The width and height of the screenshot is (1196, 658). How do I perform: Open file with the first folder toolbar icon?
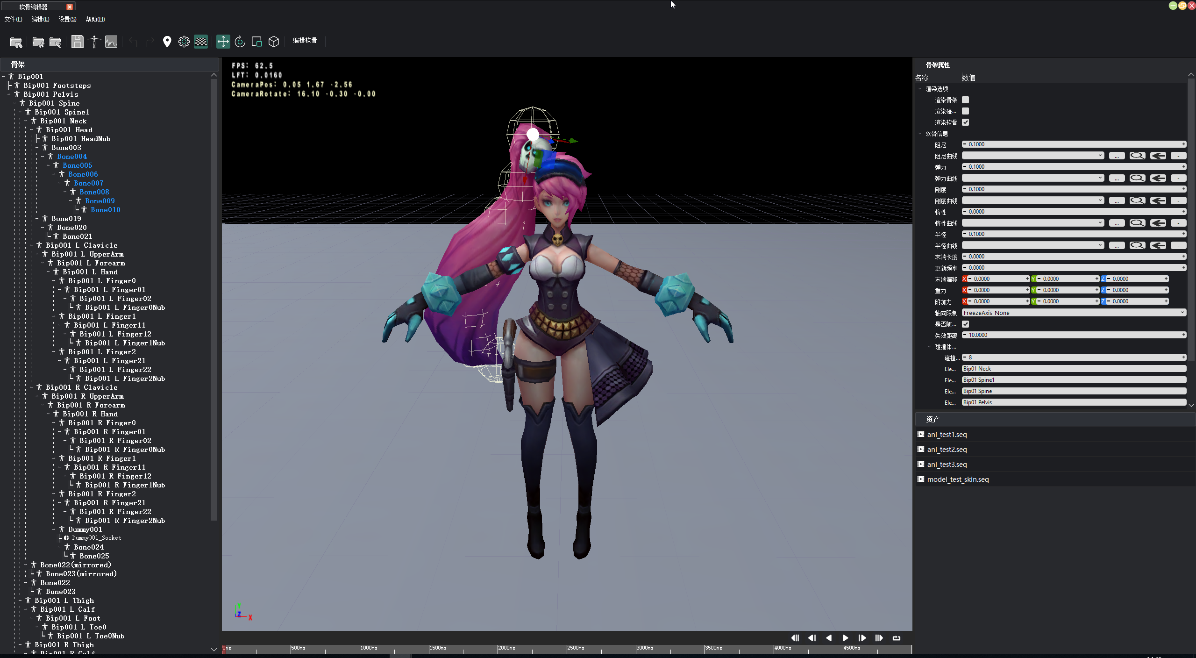click(16, 42)
